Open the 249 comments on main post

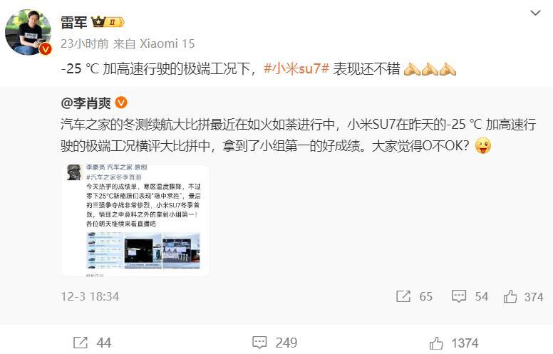(275, 343)
